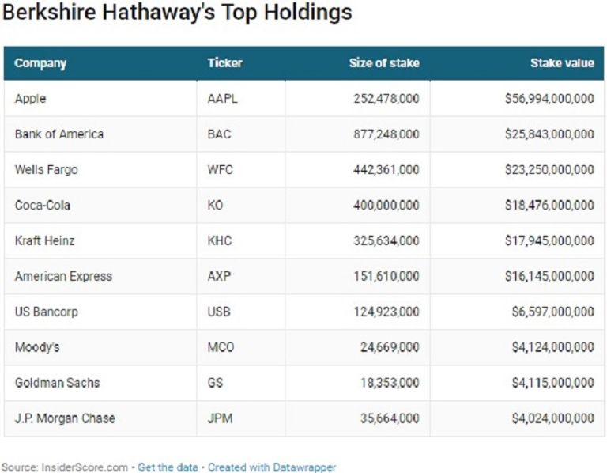Click the 'Get the data' link
607x473 pixels.
(168, 467)
